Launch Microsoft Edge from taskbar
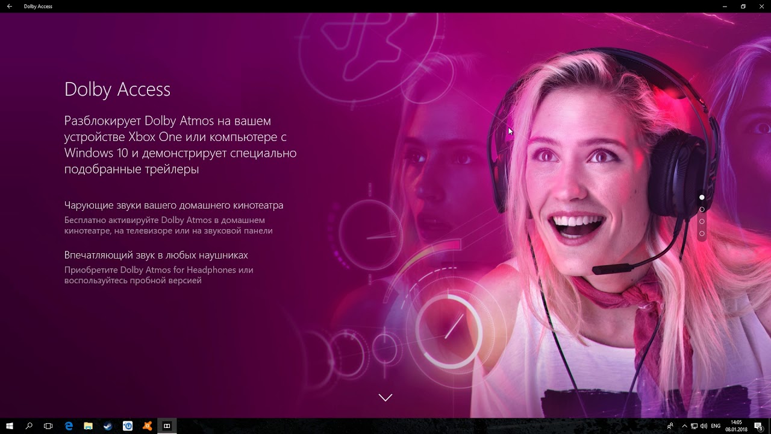This screenshot has height=434, width=771. click(x=69, y=426)
